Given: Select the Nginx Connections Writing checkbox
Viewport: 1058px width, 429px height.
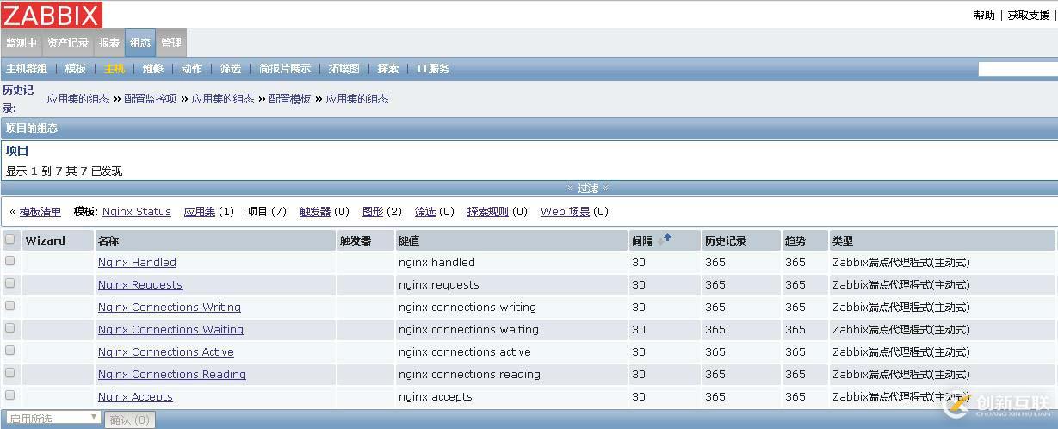Looking at the screenshot, I should pos(10,305).
